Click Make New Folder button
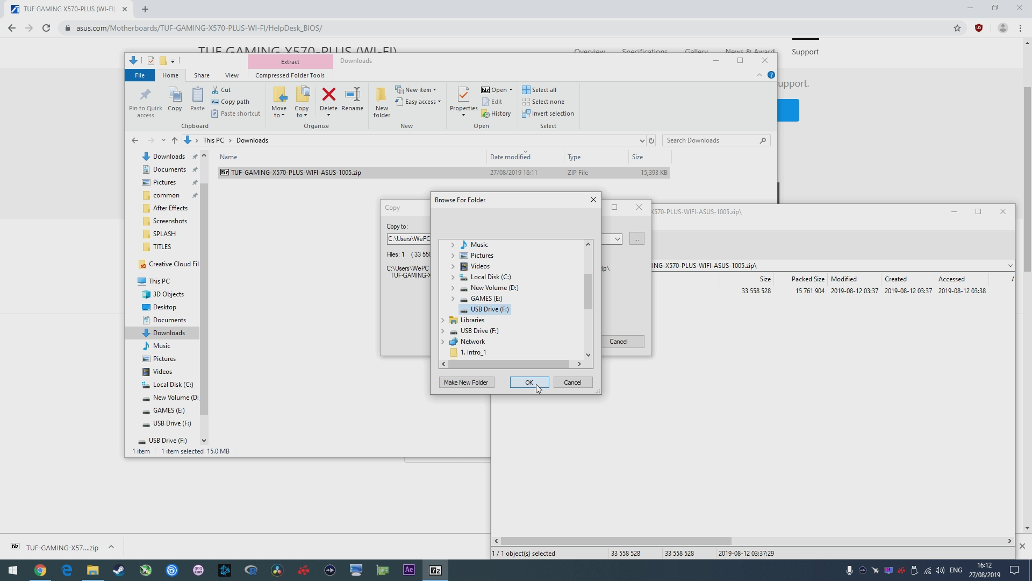Image resolution: width=1032 pixels, height=581 pixels. (x=466, y=382)
